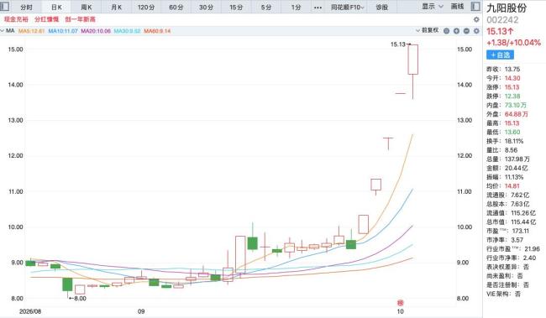
Task: Collapse the MA indicator chevron
Action: (x=3, y=31)
